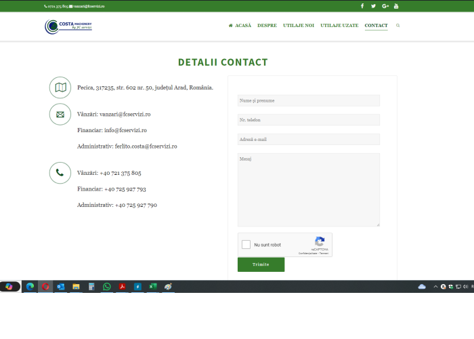Open WhatsApp from the taskbar
The image size is (474, 339).
[x=107, y=287]
